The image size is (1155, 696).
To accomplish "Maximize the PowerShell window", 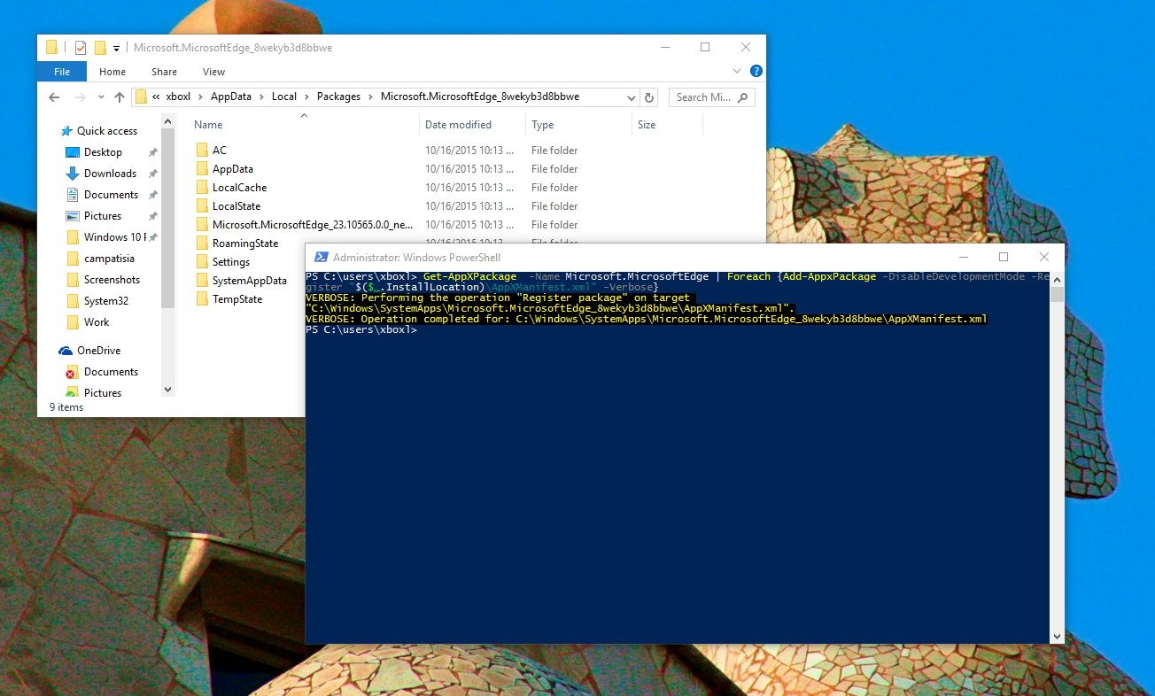I will pos(1004,257).
